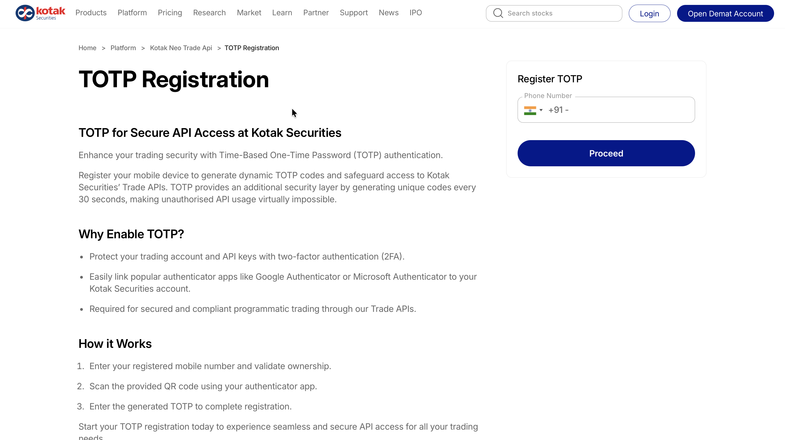
Task: Open the Products menu
Action: (91, 13)
